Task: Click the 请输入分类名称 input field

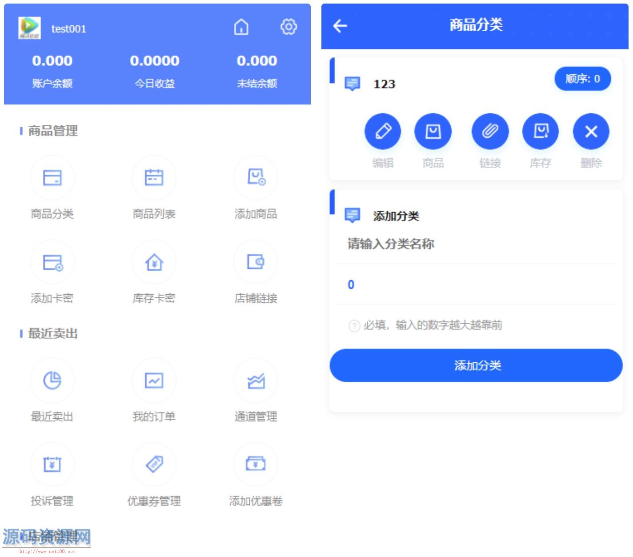Action: point(476,244)
